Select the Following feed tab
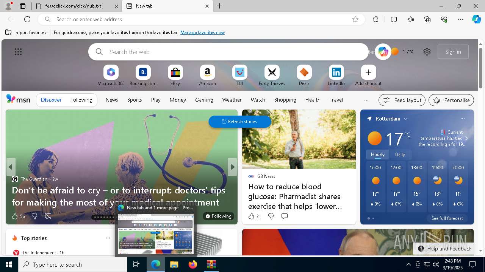485x272 pixels. (81, 100)
